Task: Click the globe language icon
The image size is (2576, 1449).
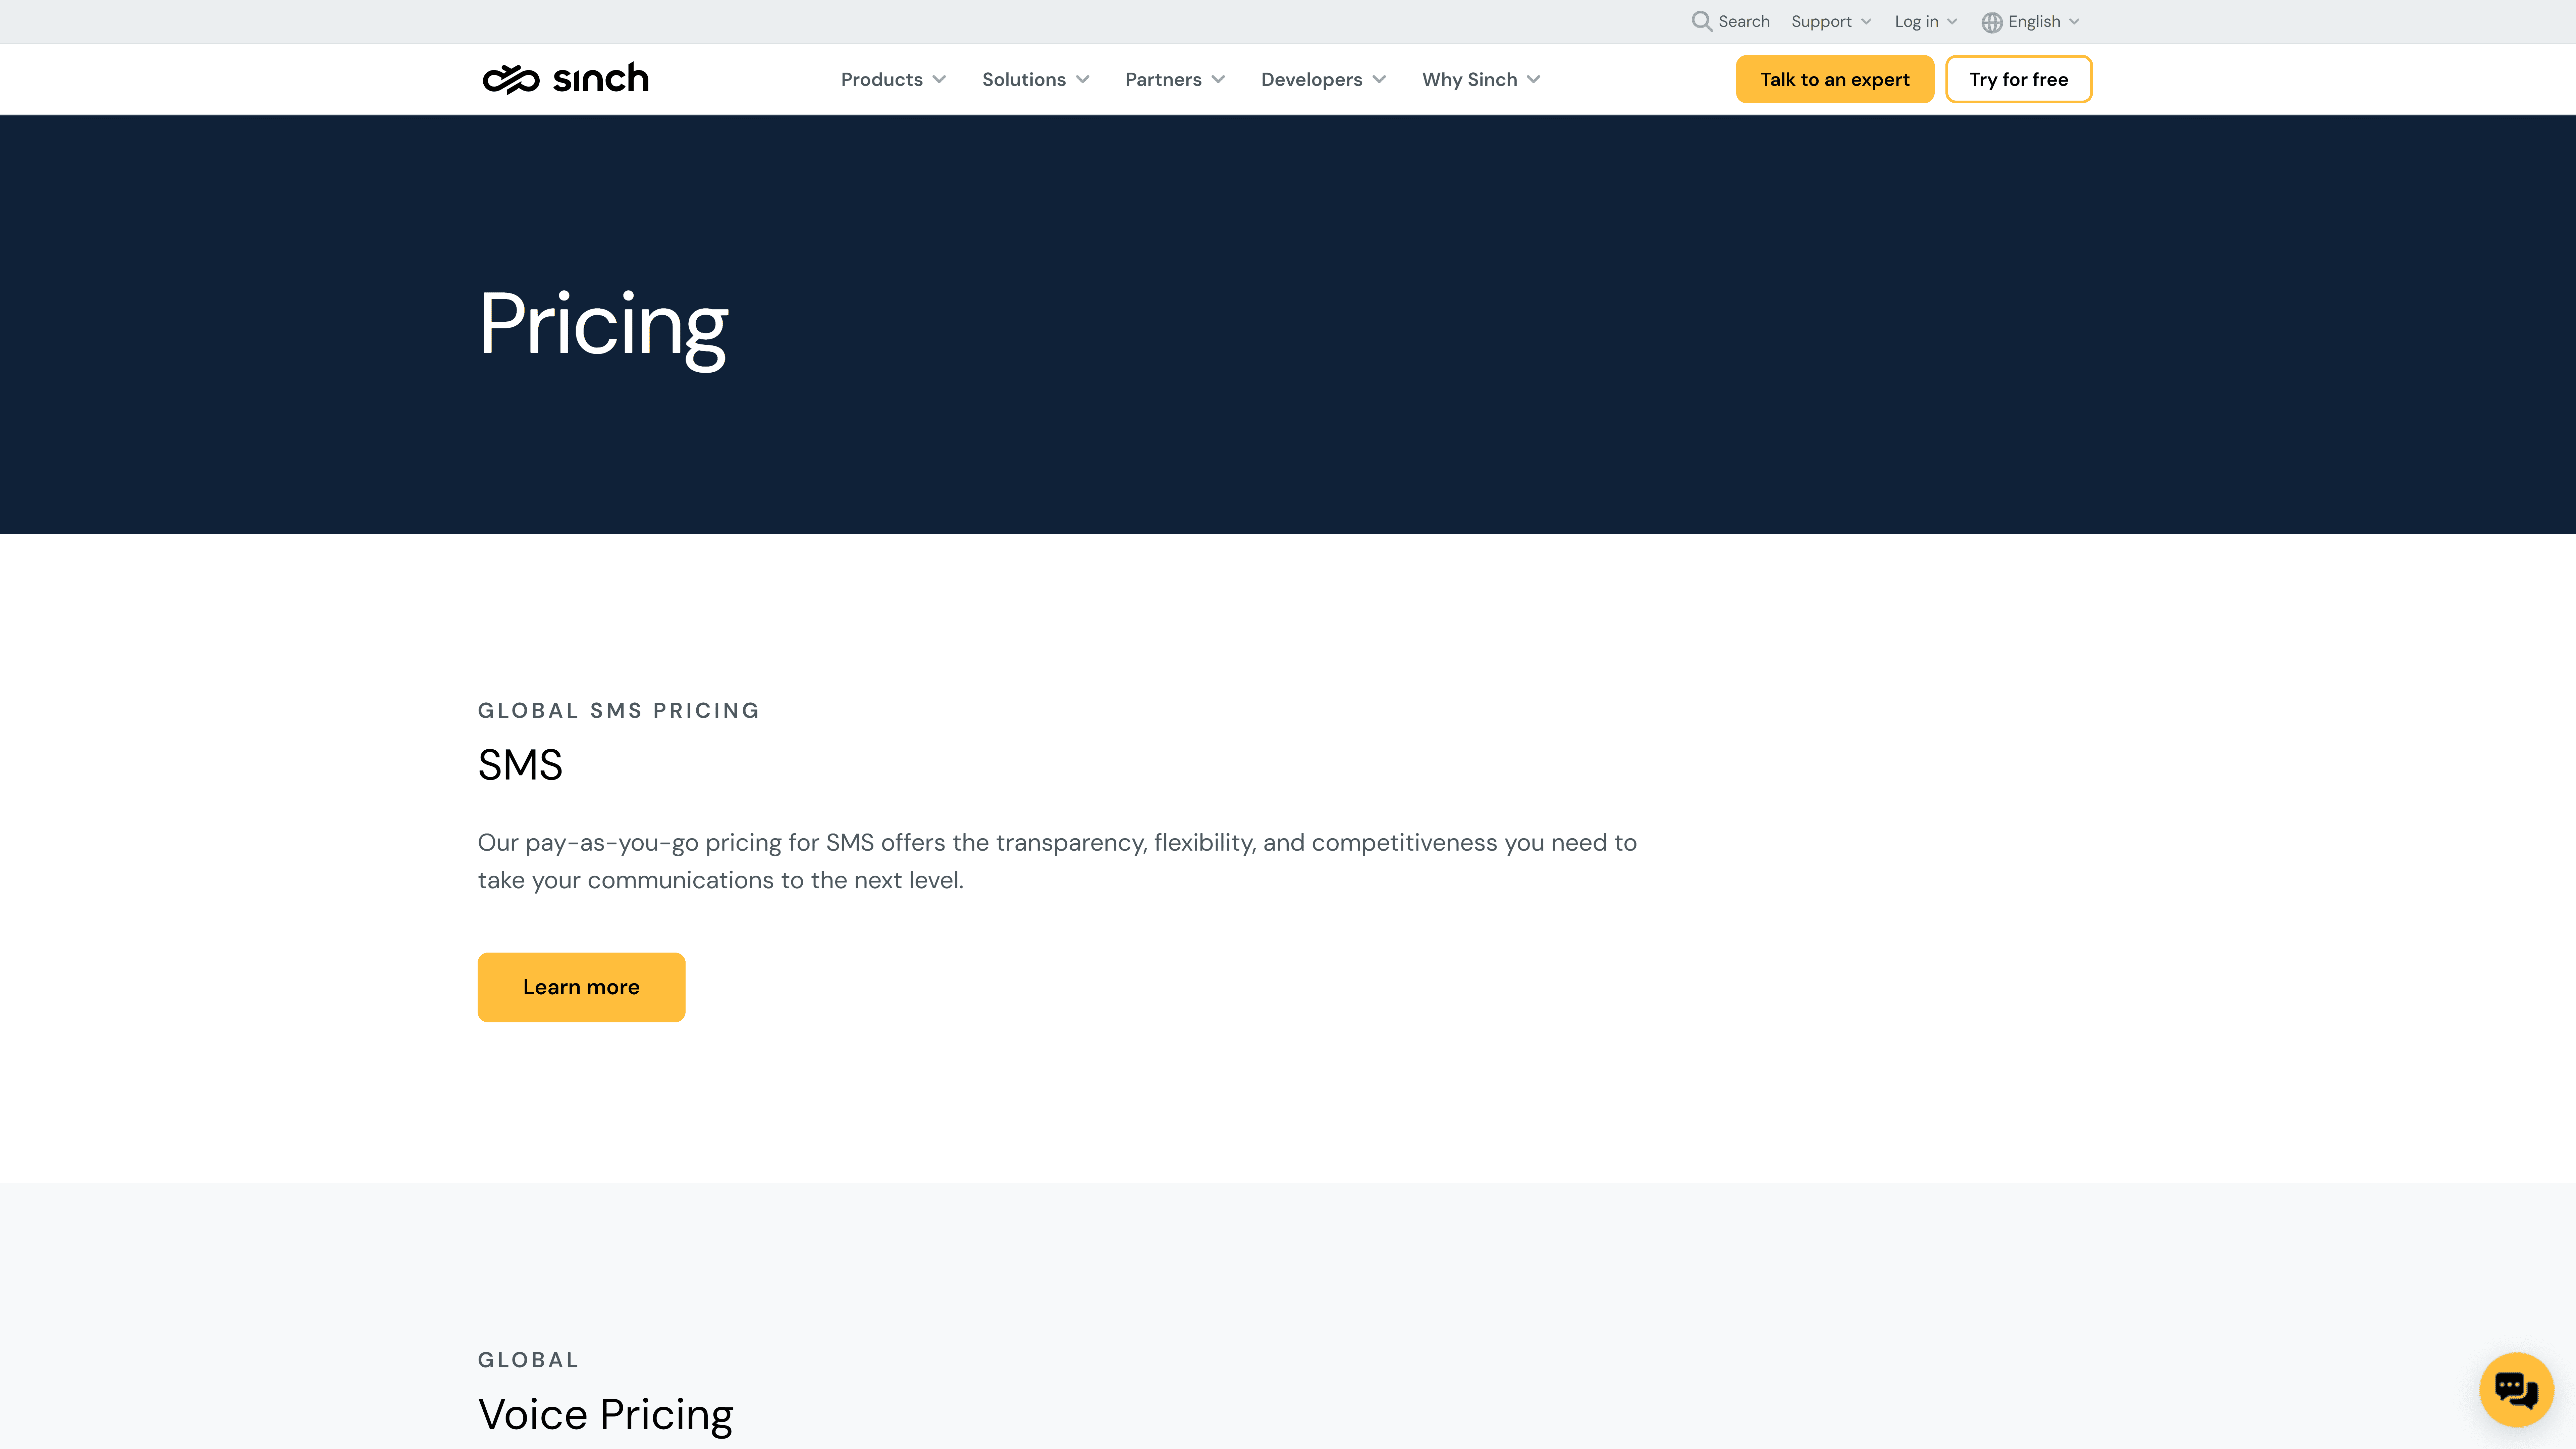Action: [1992, 22]
